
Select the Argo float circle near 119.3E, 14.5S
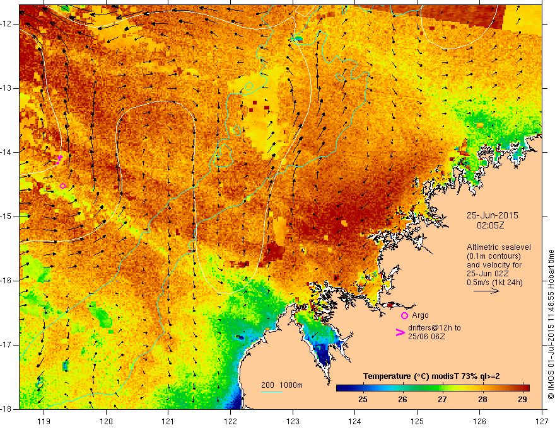tap(62, 186)
